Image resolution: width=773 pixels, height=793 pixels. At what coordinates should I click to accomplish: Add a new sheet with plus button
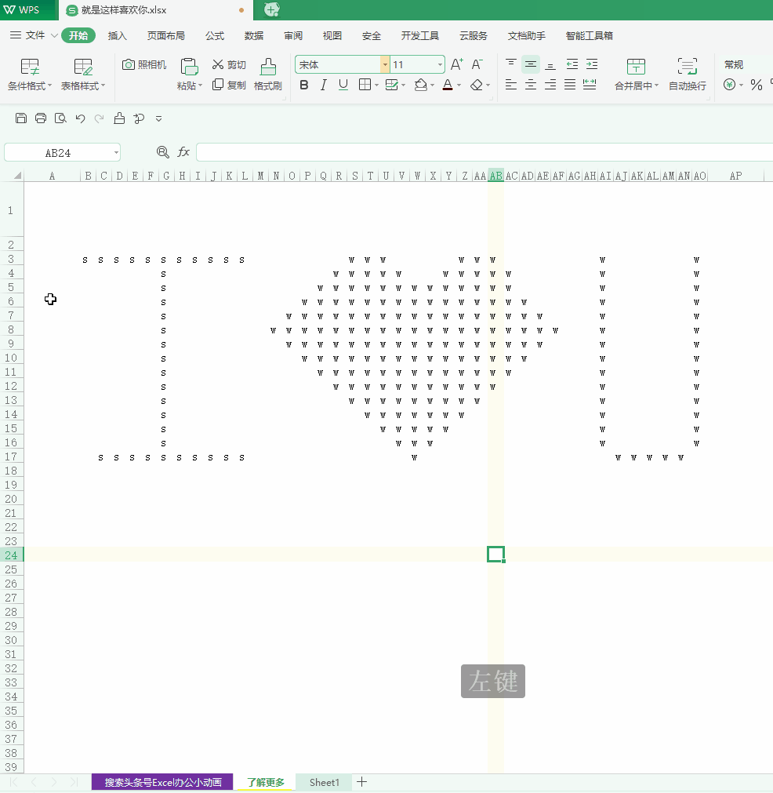[x=361, y=782]
